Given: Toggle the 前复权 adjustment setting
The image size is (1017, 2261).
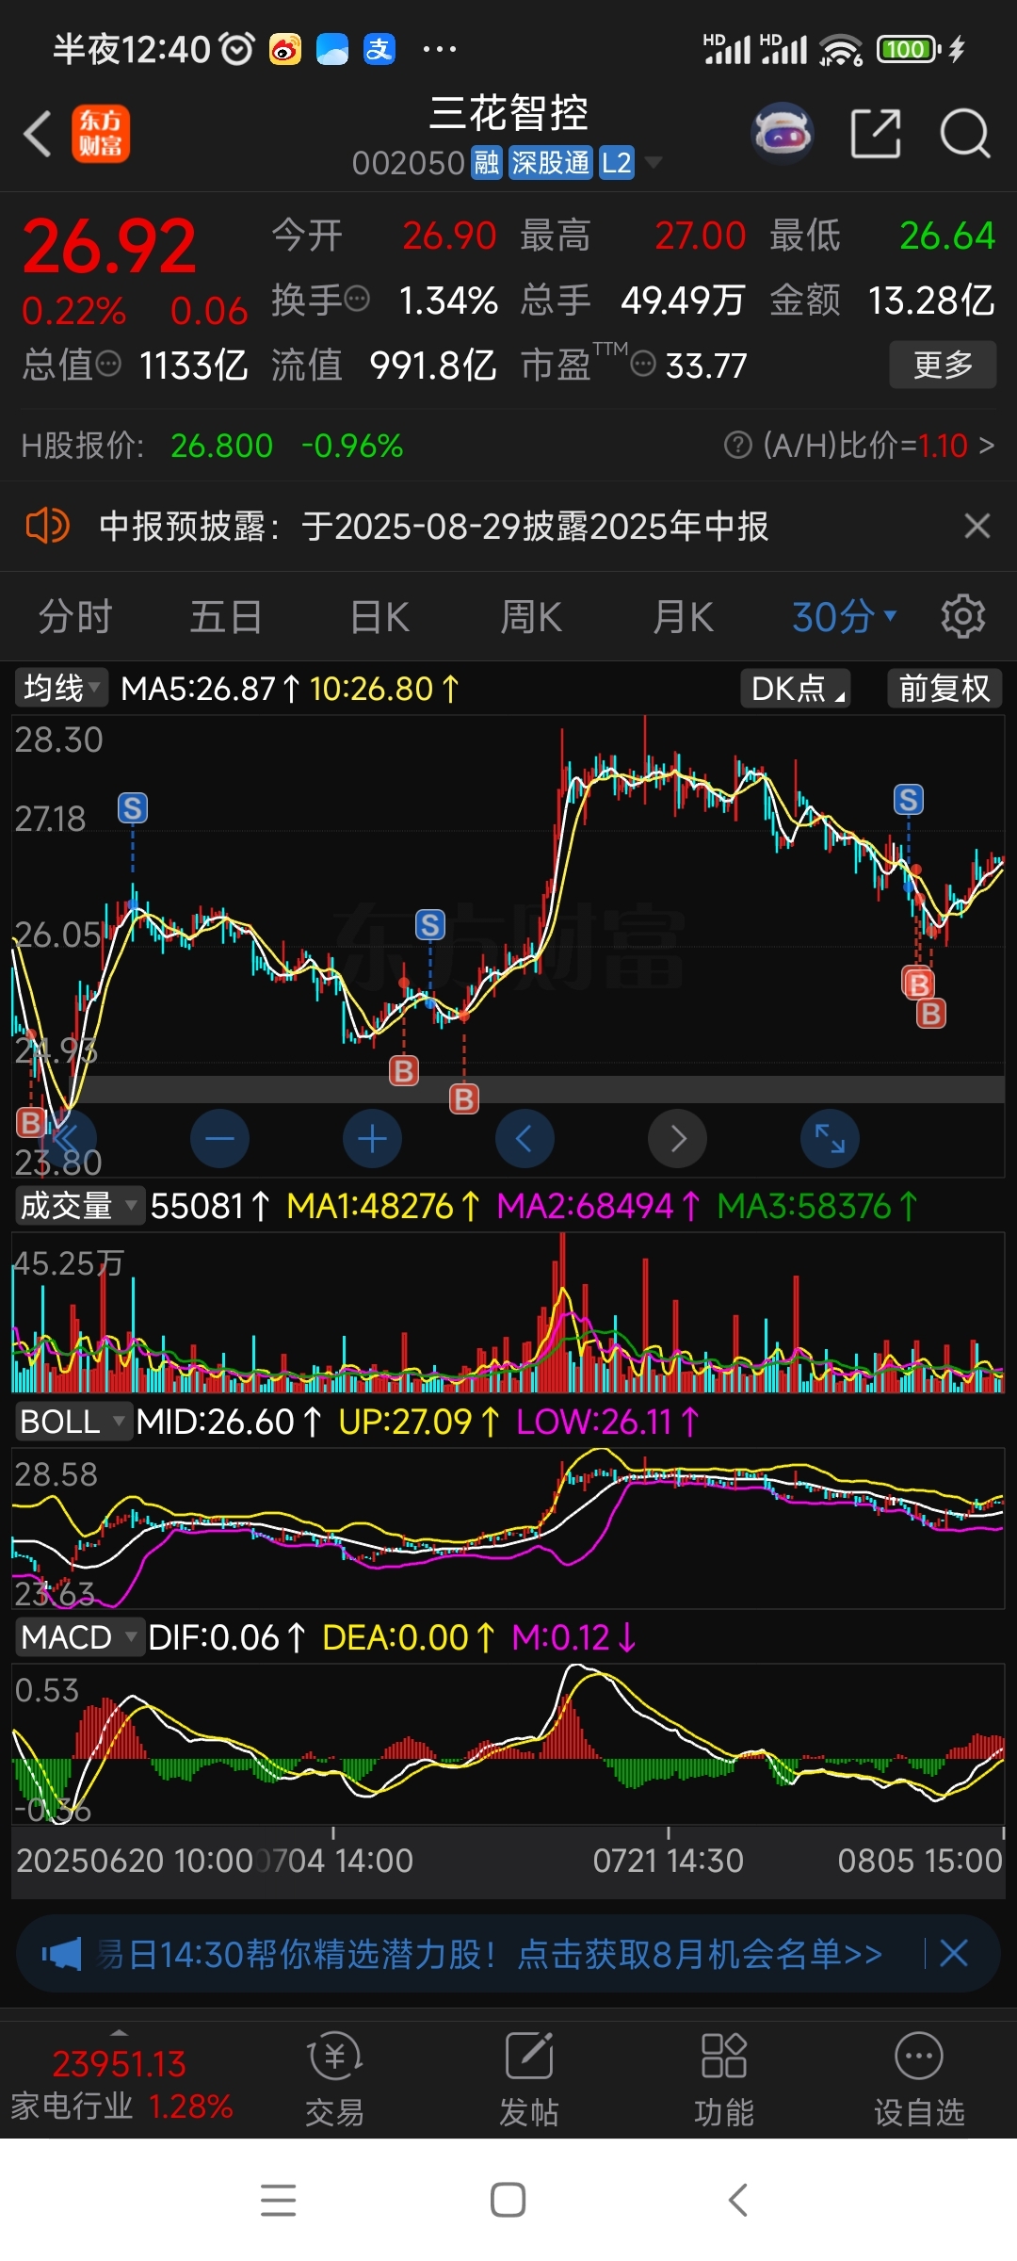Looking at the screenshot, I should click(x=944, y=688).
